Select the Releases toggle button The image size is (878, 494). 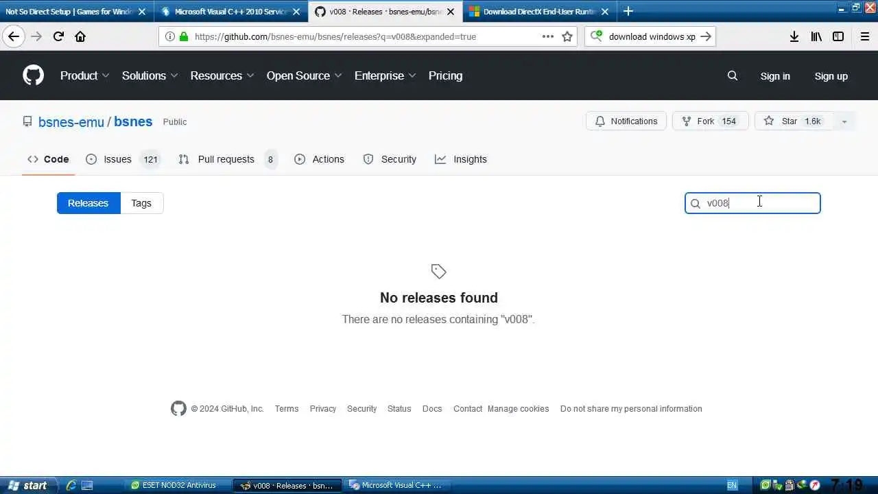(88, 203)
